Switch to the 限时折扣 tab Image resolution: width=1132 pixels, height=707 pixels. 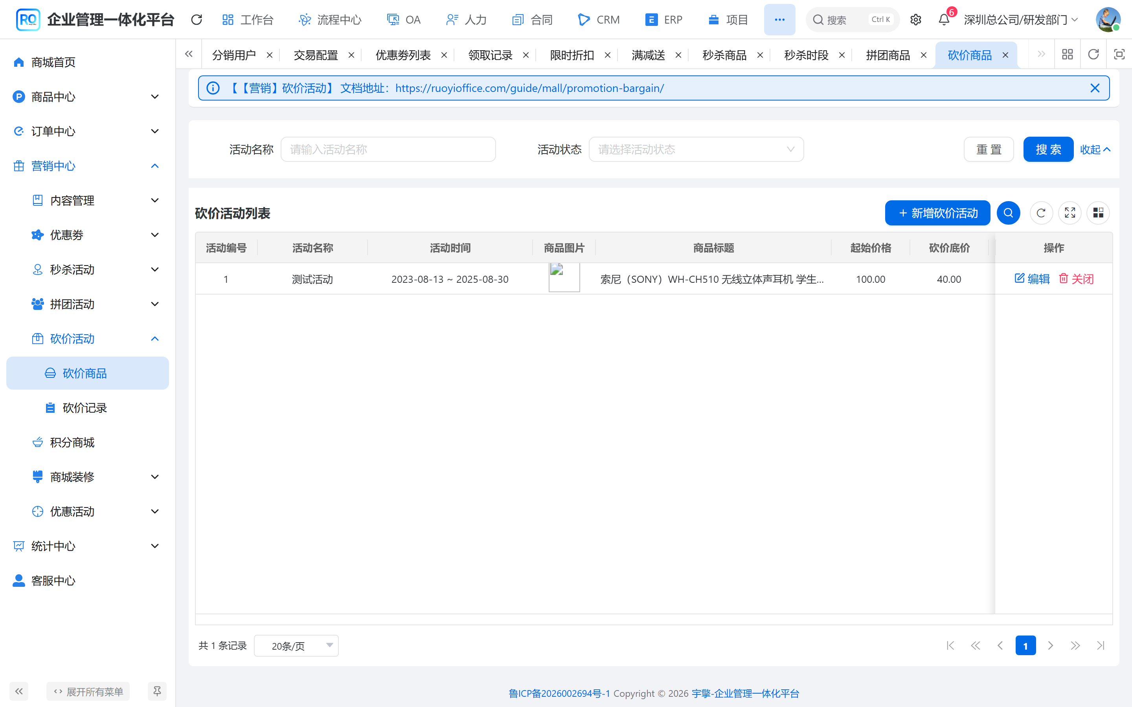(x=572, y=55)
